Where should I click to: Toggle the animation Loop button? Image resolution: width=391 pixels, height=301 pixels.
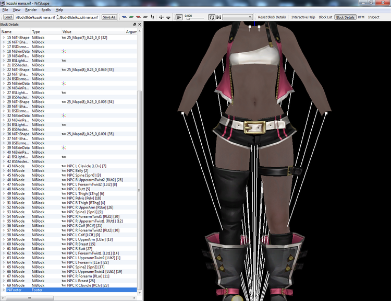[x=212, y=17]
